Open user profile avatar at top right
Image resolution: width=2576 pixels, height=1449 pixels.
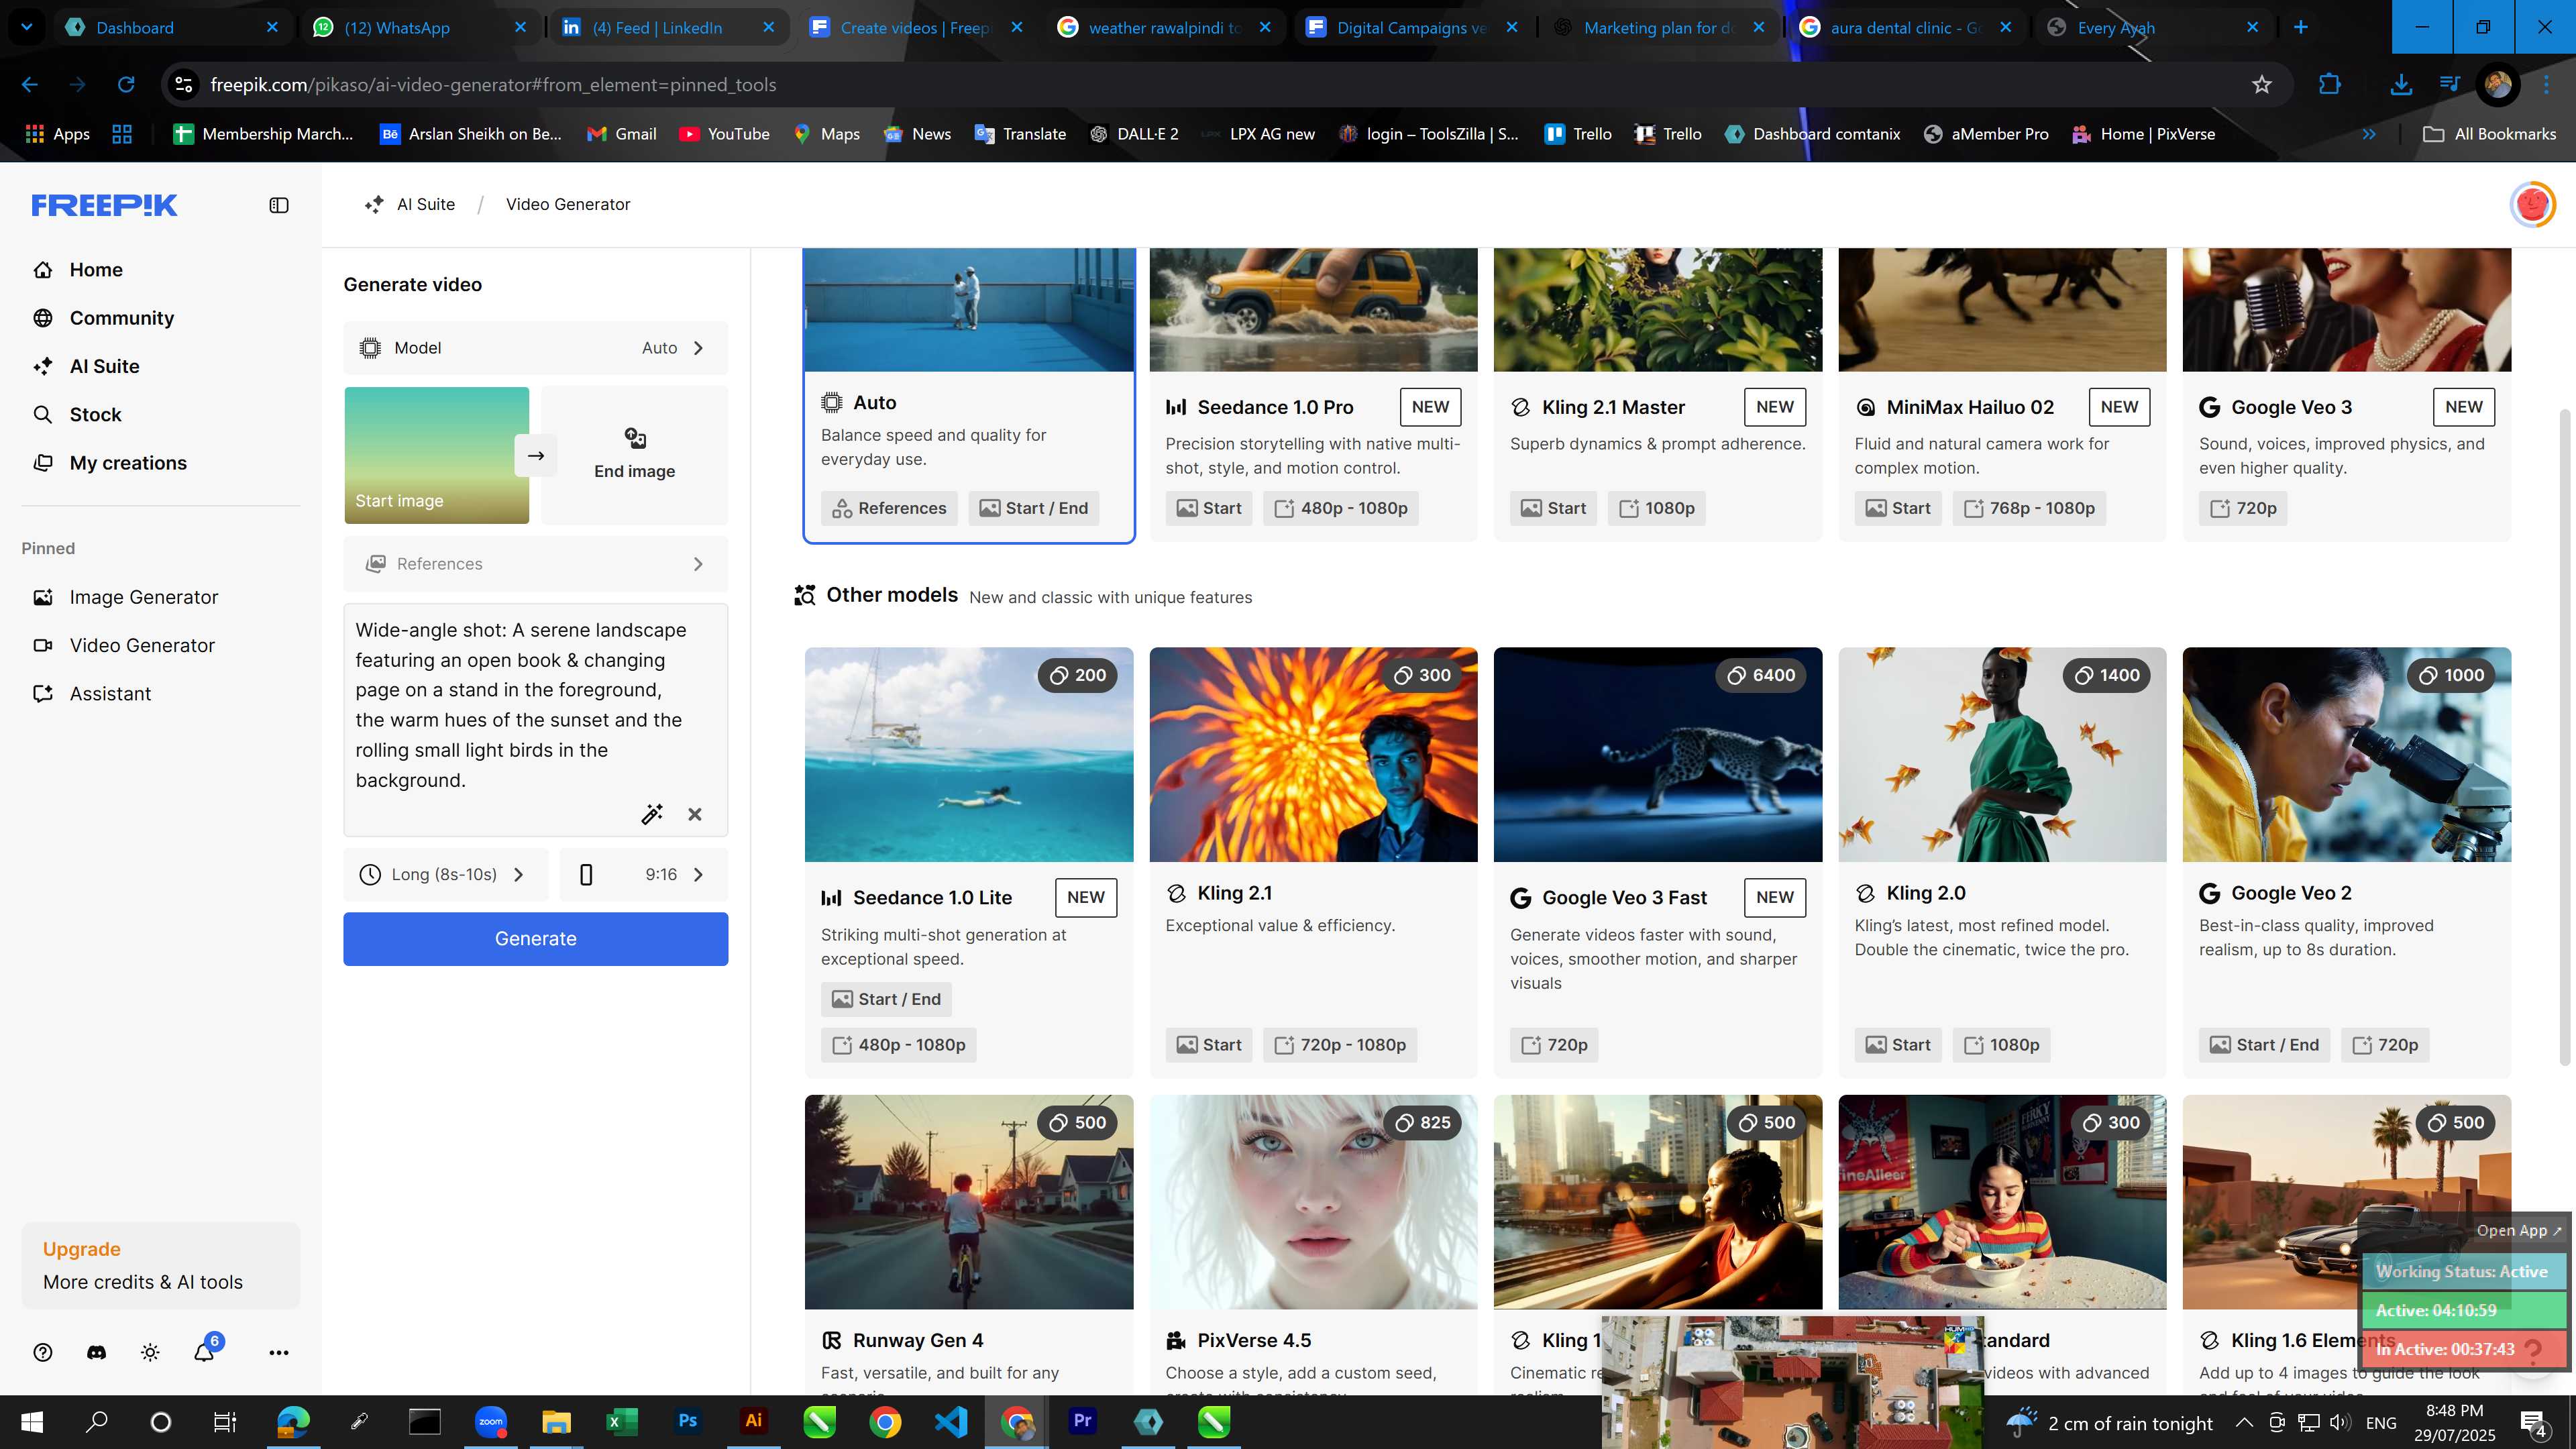[x=2532, y=204]
